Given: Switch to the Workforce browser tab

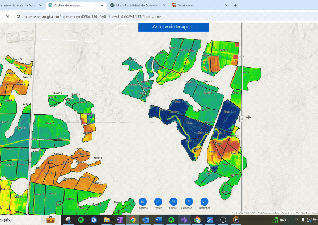Looking at the screenshot, I should coord(185,5).
